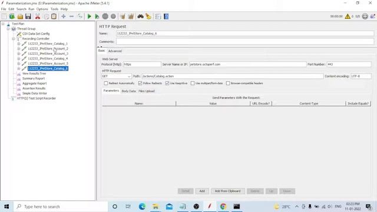
Task: Click the Paste clipboard icon
Action: tap(54, 16)
